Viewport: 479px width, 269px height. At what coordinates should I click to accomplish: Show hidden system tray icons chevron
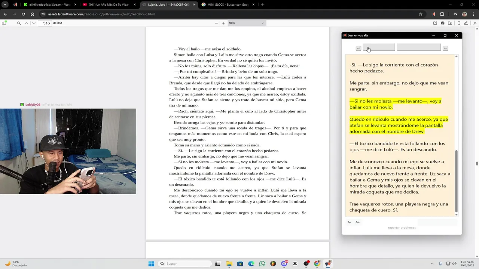[432, 264]
